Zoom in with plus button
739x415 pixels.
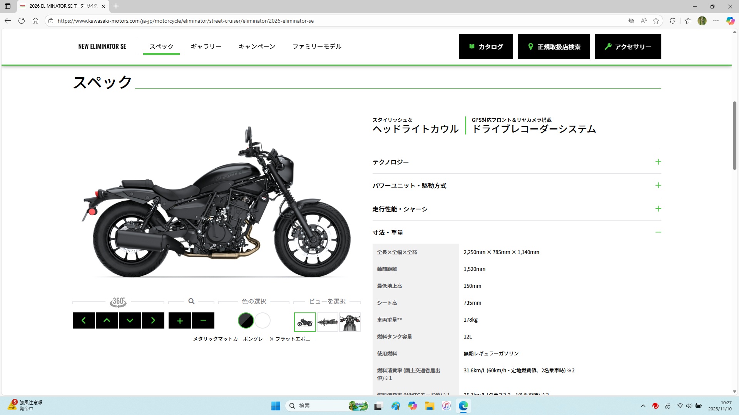click(x=180, y=320)
